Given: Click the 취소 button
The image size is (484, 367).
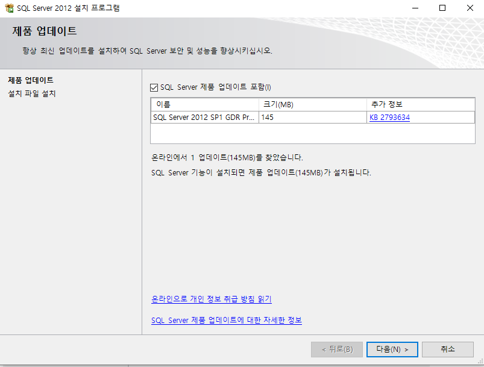Looking at the screenshot, I should (x=448, y=350).
